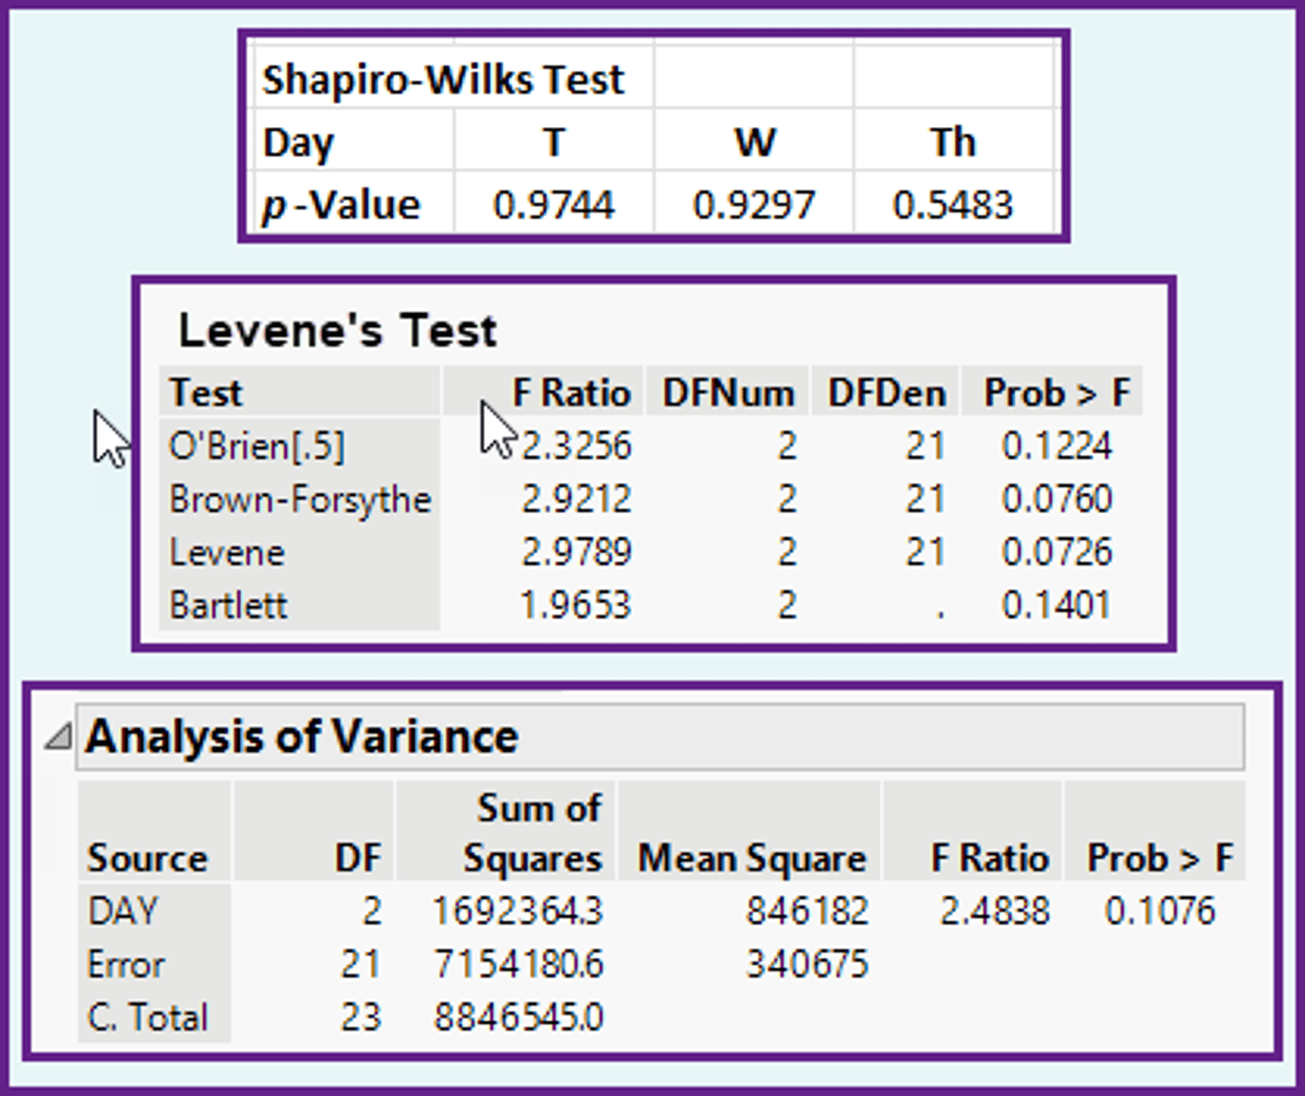Select the Levene F Ratio value 2.9789
Image resolution: width=1305 pixels, height=1096 pixels.
[575, 552]
